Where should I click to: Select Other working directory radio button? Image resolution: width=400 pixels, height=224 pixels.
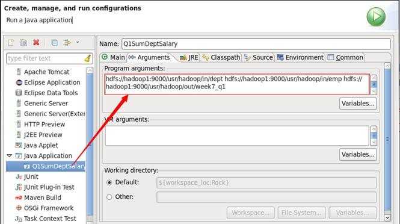(x=109, y=197)
